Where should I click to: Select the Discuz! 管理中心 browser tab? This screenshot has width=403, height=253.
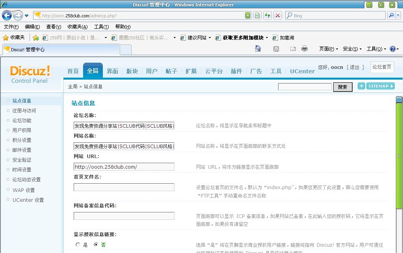pos(61,49)
